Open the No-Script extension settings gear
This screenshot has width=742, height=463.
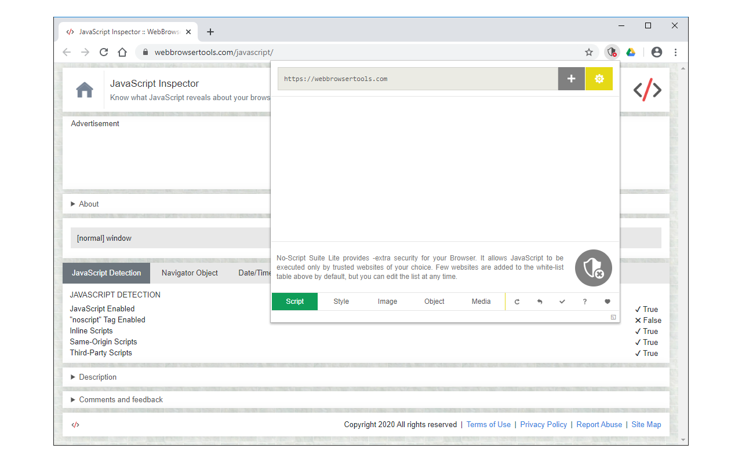(599, 78)
